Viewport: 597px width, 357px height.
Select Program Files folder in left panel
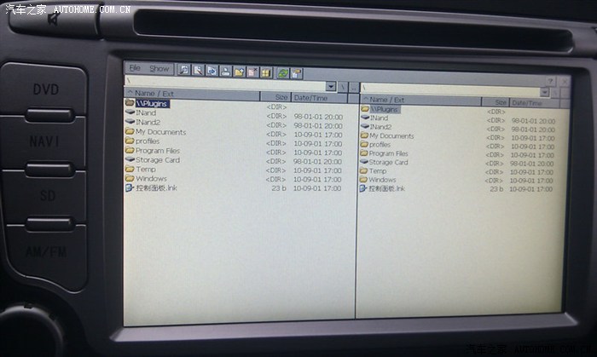158,150
